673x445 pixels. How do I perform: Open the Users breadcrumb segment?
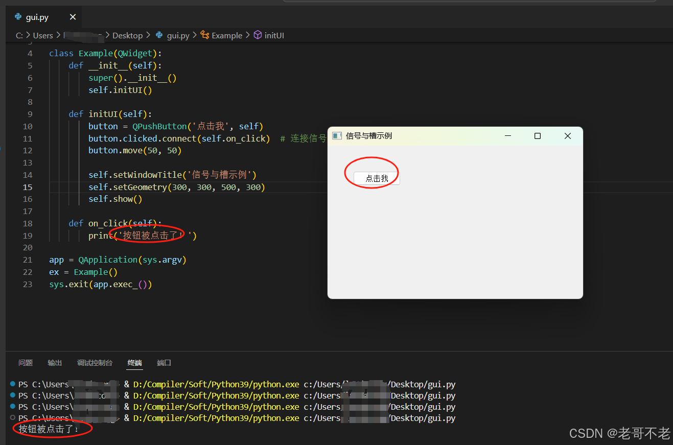(43, 35)
